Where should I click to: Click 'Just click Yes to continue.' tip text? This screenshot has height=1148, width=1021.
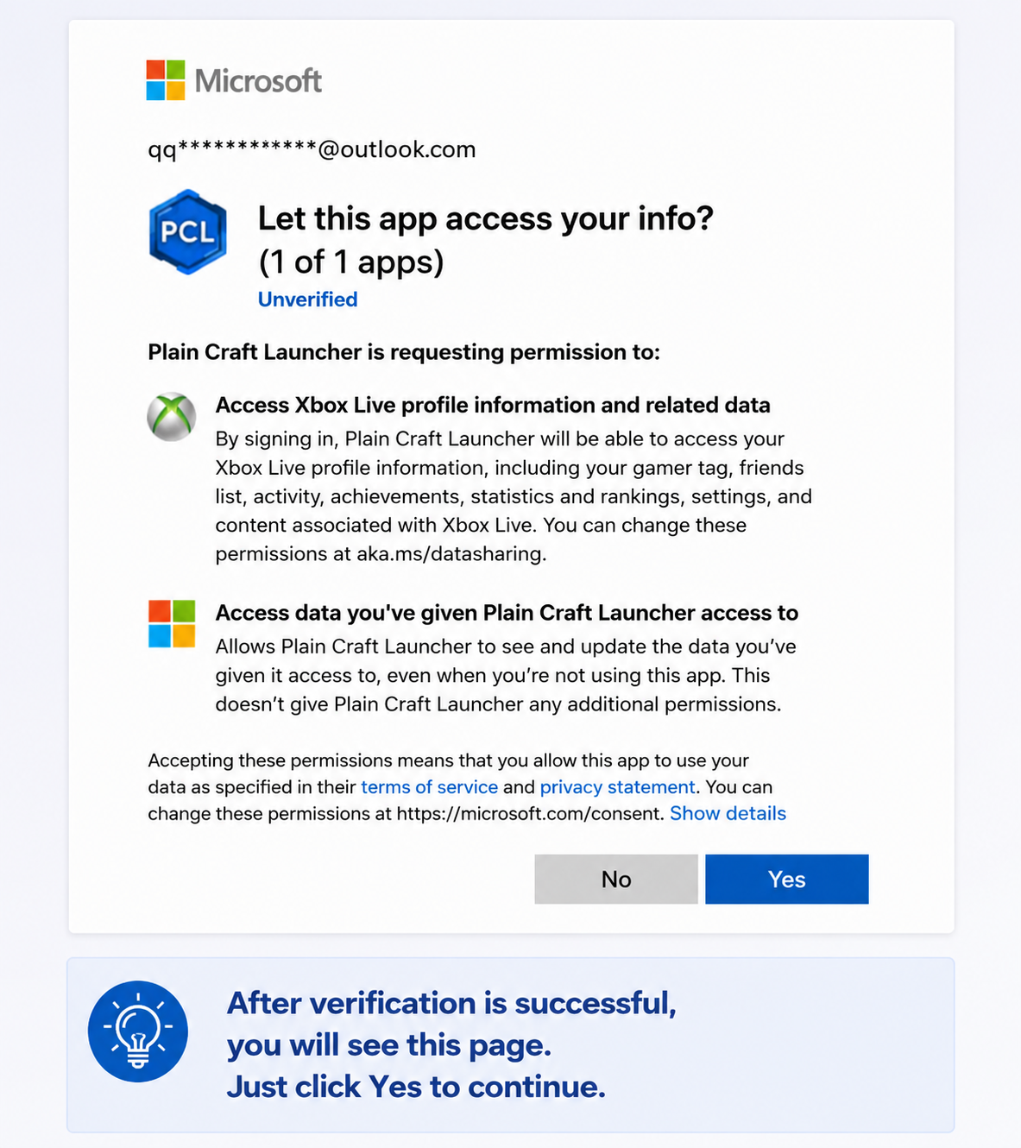coord(416,1087)
